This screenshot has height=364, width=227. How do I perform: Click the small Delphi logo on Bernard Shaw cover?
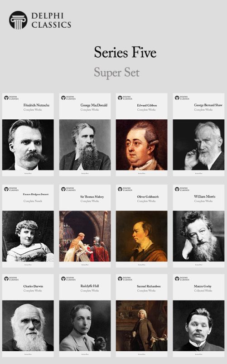pos(177,98)
